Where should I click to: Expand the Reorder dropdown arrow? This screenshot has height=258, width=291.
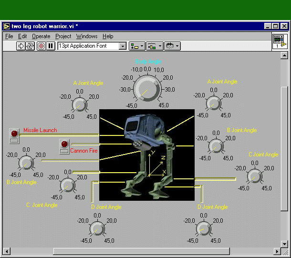pos(177,46)
